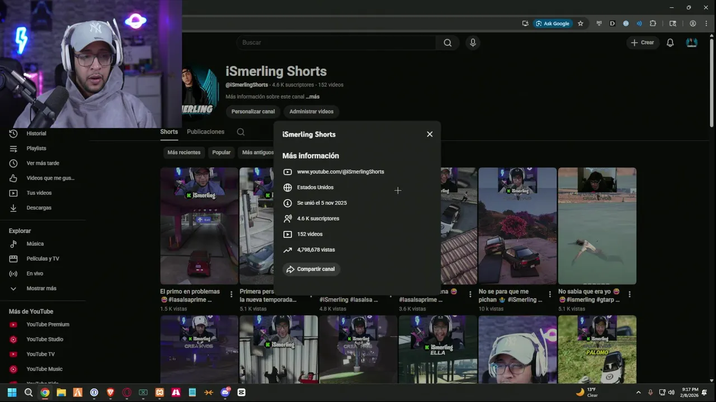Click 'Personalizar canal' button
The width and height of the screenshot is (716, 402).
coord(253,112)
